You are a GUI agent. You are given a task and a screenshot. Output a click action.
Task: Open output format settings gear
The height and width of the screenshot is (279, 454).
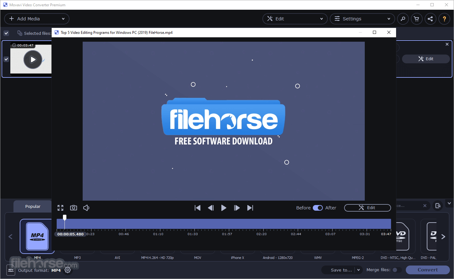(68, 270)
